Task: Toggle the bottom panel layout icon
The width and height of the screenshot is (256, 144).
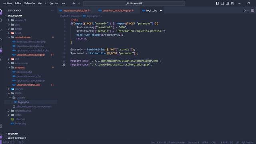Action: (x=222, y=3)
